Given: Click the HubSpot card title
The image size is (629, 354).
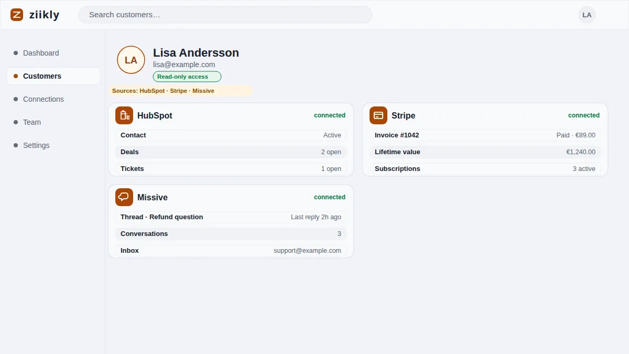Looking at the screenshot, I should (x=155, y=115).
